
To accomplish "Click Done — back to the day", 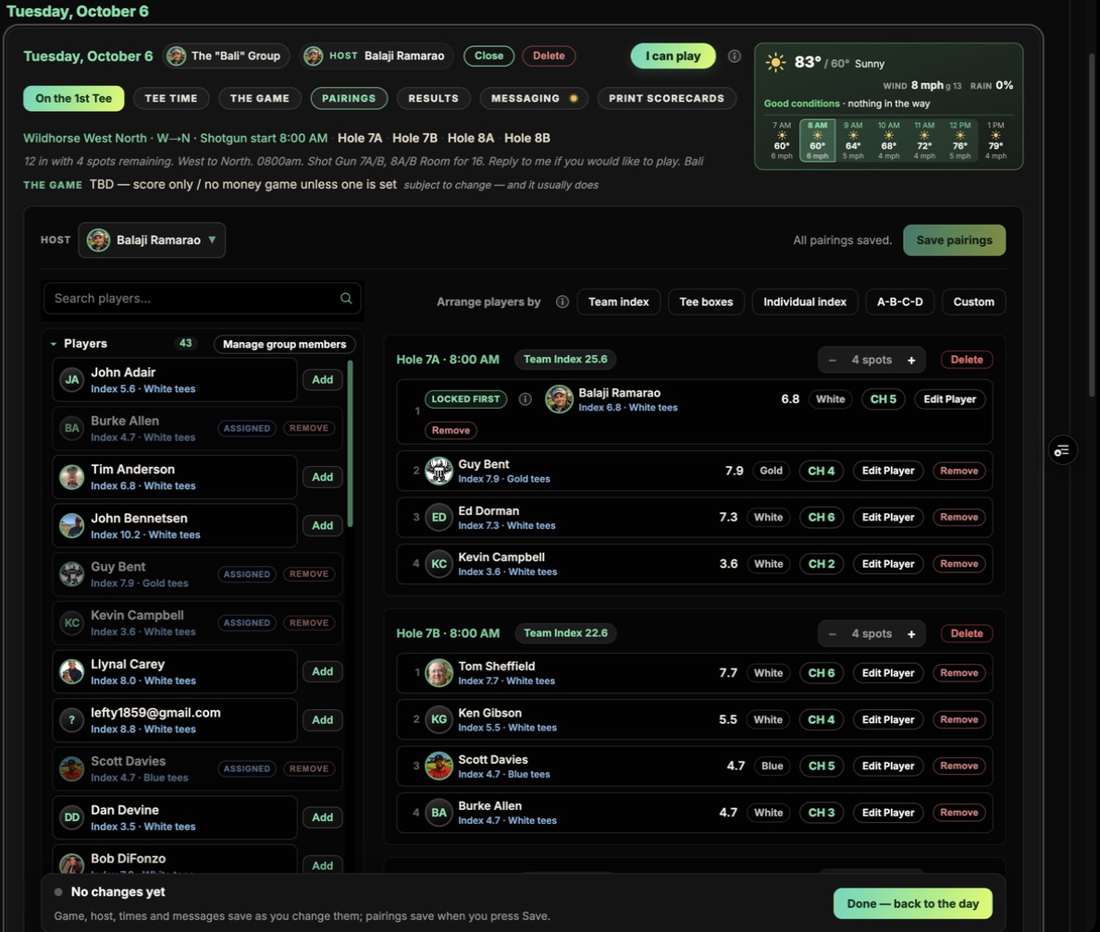I will [x=913, y=903].
